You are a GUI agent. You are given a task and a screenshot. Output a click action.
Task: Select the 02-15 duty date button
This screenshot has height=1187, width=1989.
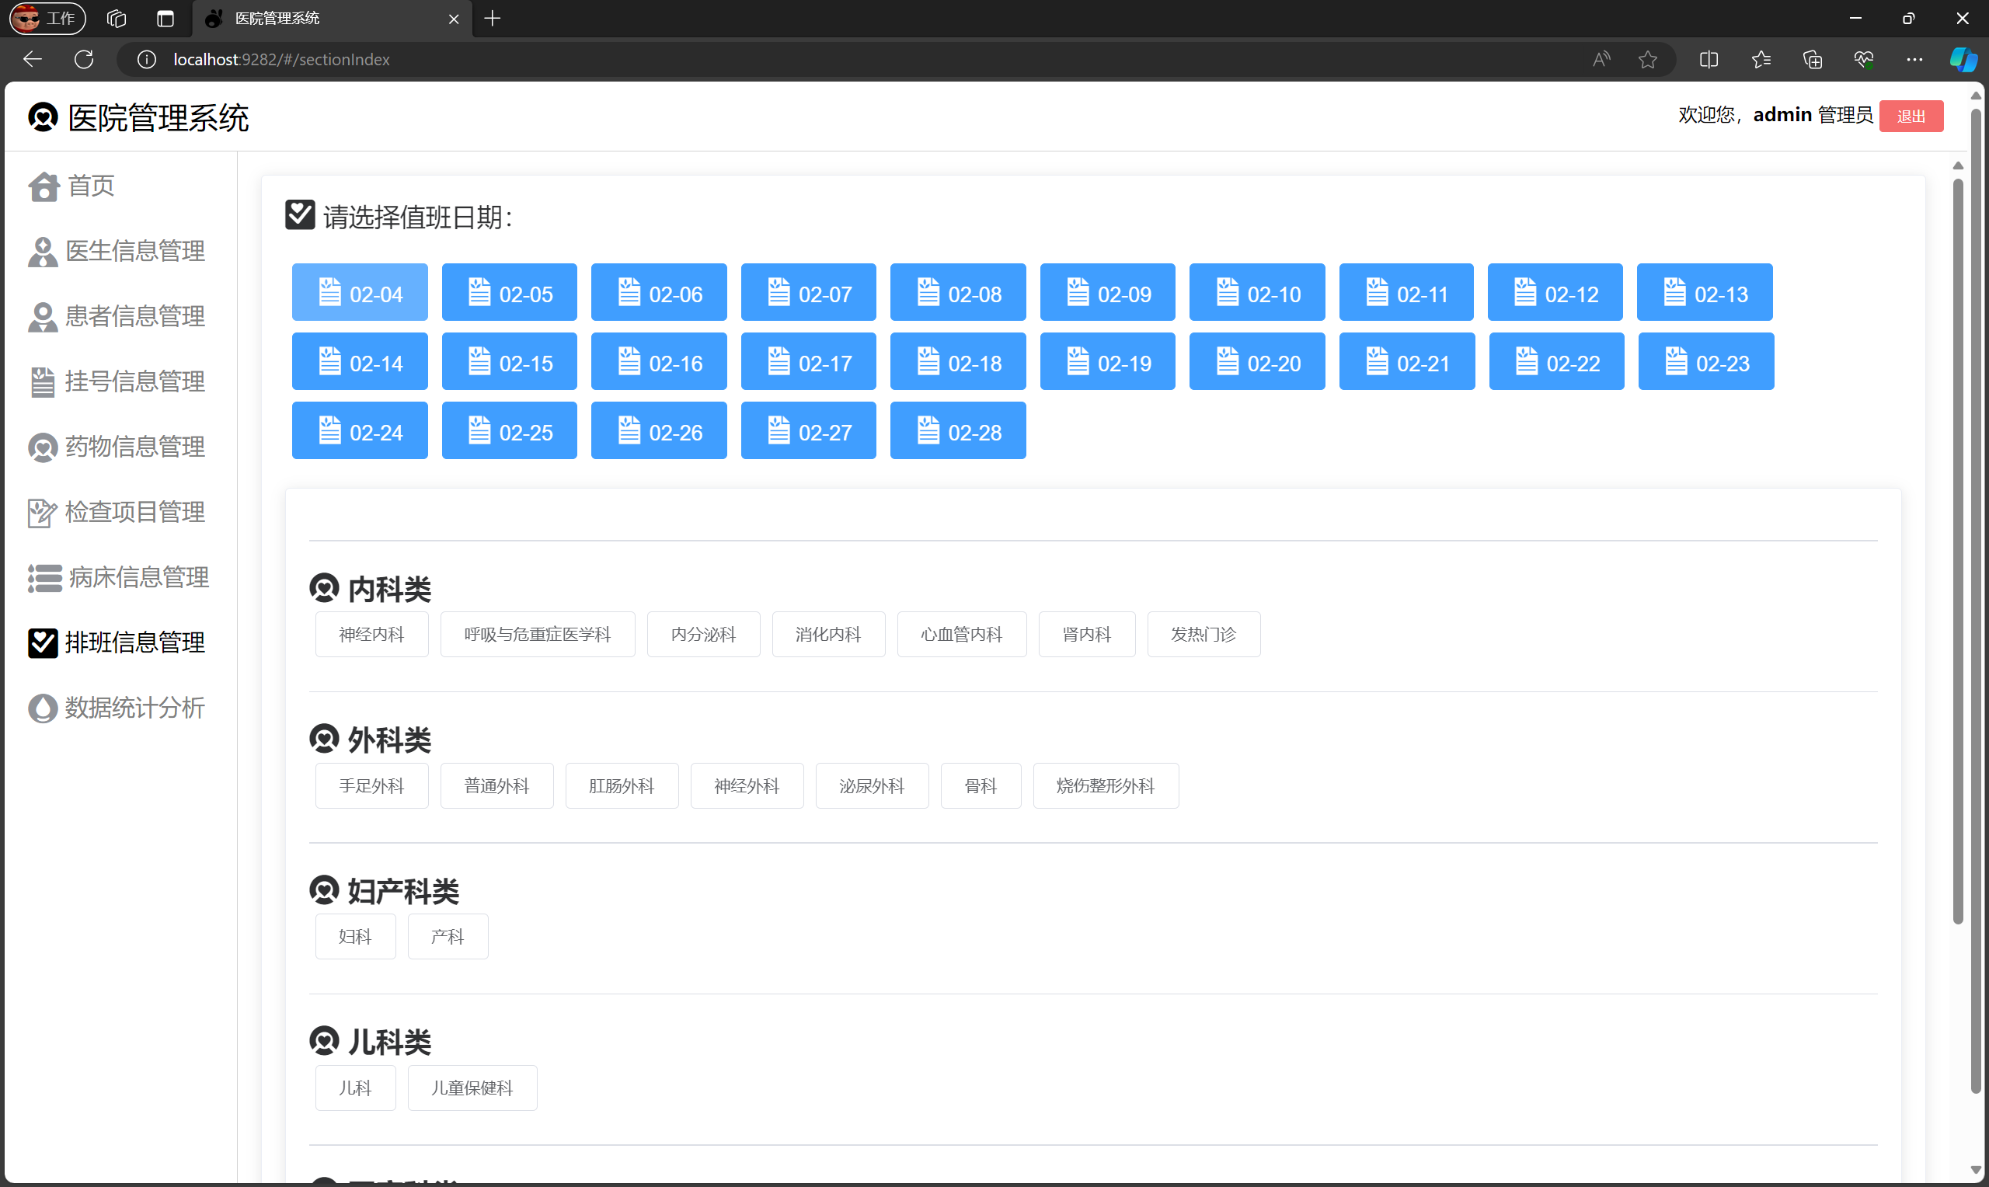click(510, 363)
